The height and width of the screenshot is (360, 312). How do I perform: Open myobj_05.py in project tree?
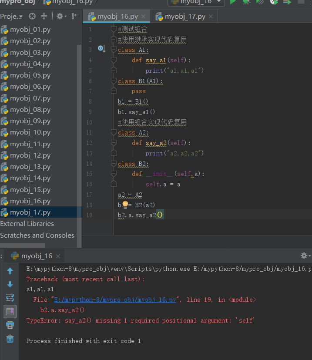pos(30,75)
